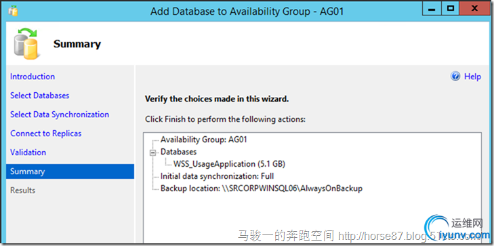Image resolution: width=494 pixels, height=246 pixels.
Task: Open the Introduction wizard page
Action: [33, 77]
